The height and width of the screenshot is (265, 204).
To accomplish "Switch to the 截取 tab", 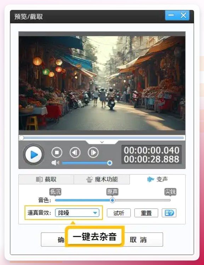I will tap(46, 179).
